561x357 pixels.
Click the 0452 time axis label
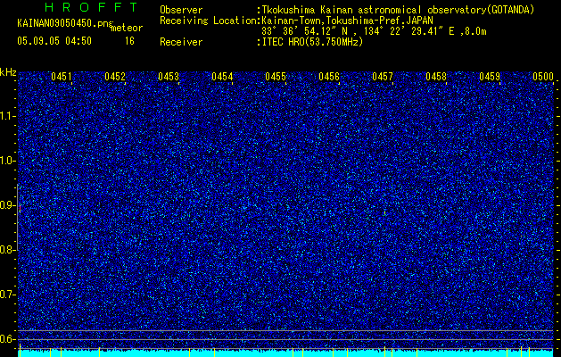pos(115,77)
